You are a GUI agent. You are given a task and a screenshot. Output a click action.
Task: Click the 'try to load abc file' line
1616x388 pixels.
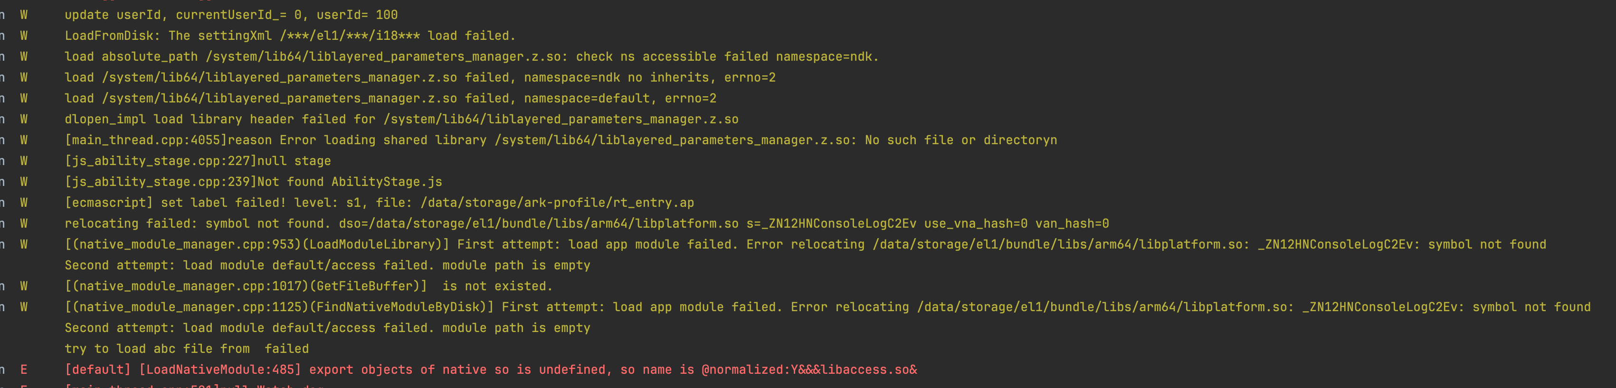coord(186,349)
